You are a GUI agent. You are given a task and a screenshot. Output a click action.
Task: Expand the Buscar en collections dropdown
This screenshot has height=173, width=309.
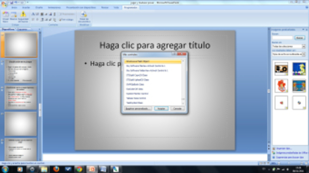click(304, 46)
